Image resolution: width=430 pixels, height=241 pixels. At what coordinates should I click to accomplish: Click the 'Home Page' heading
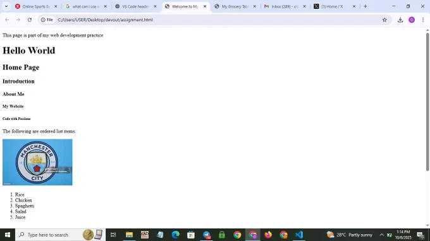tap(21, 68)
